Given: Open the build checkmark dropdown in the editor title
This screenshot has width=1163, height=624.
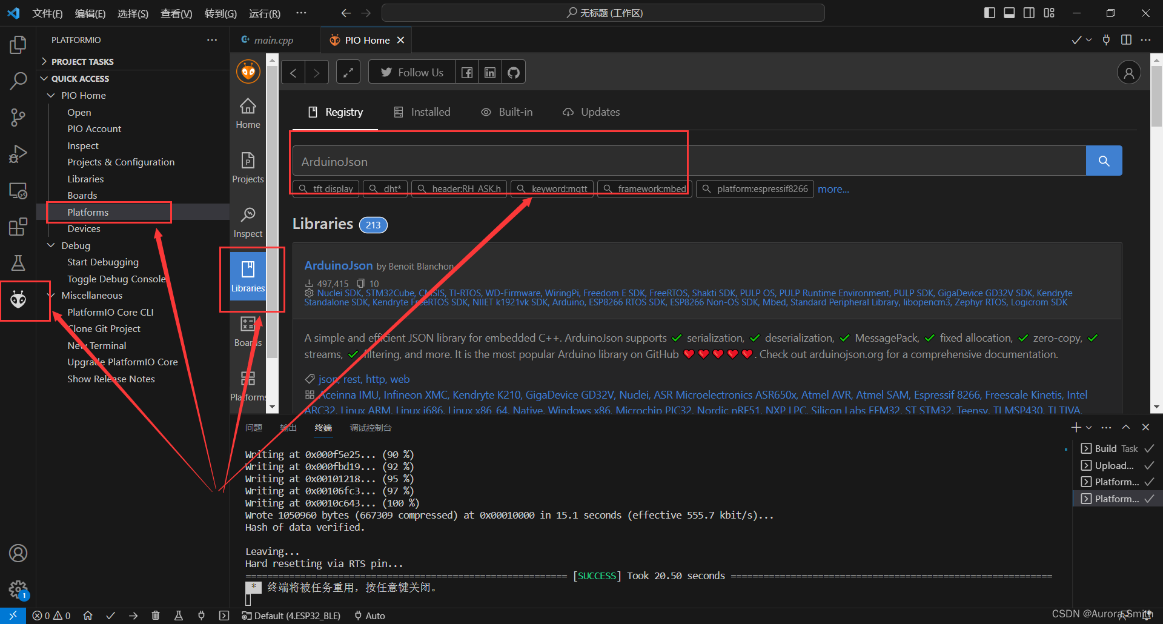Looking at the screenshot, I should point(1089,40).
